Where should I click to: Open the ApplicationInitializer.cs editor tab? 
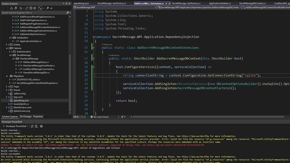[x=220, y=3]
